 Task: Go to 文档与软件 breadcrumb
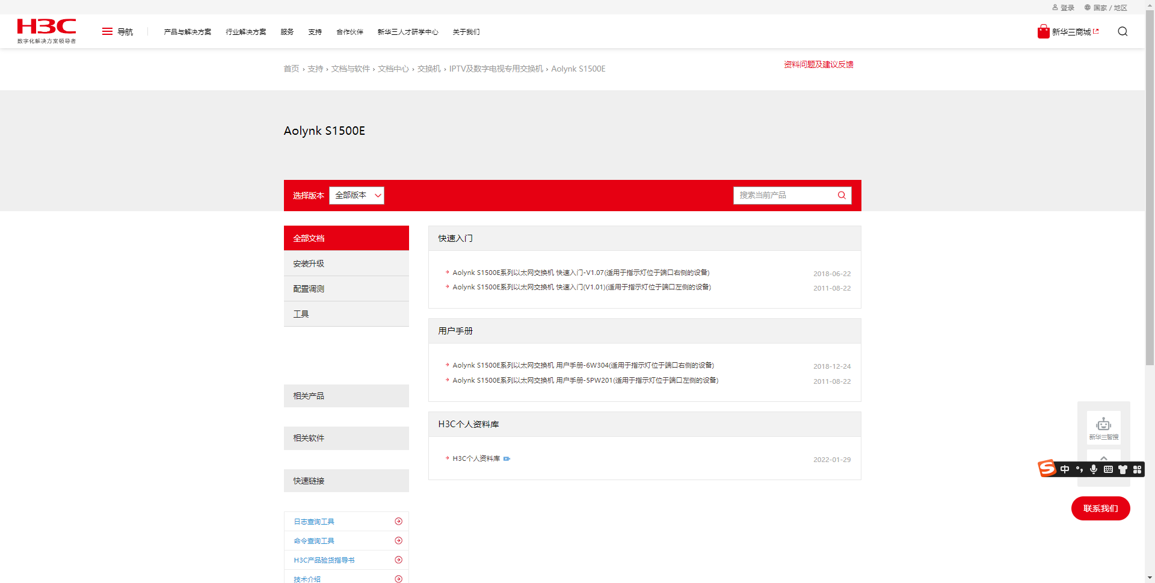pos(351,69)
